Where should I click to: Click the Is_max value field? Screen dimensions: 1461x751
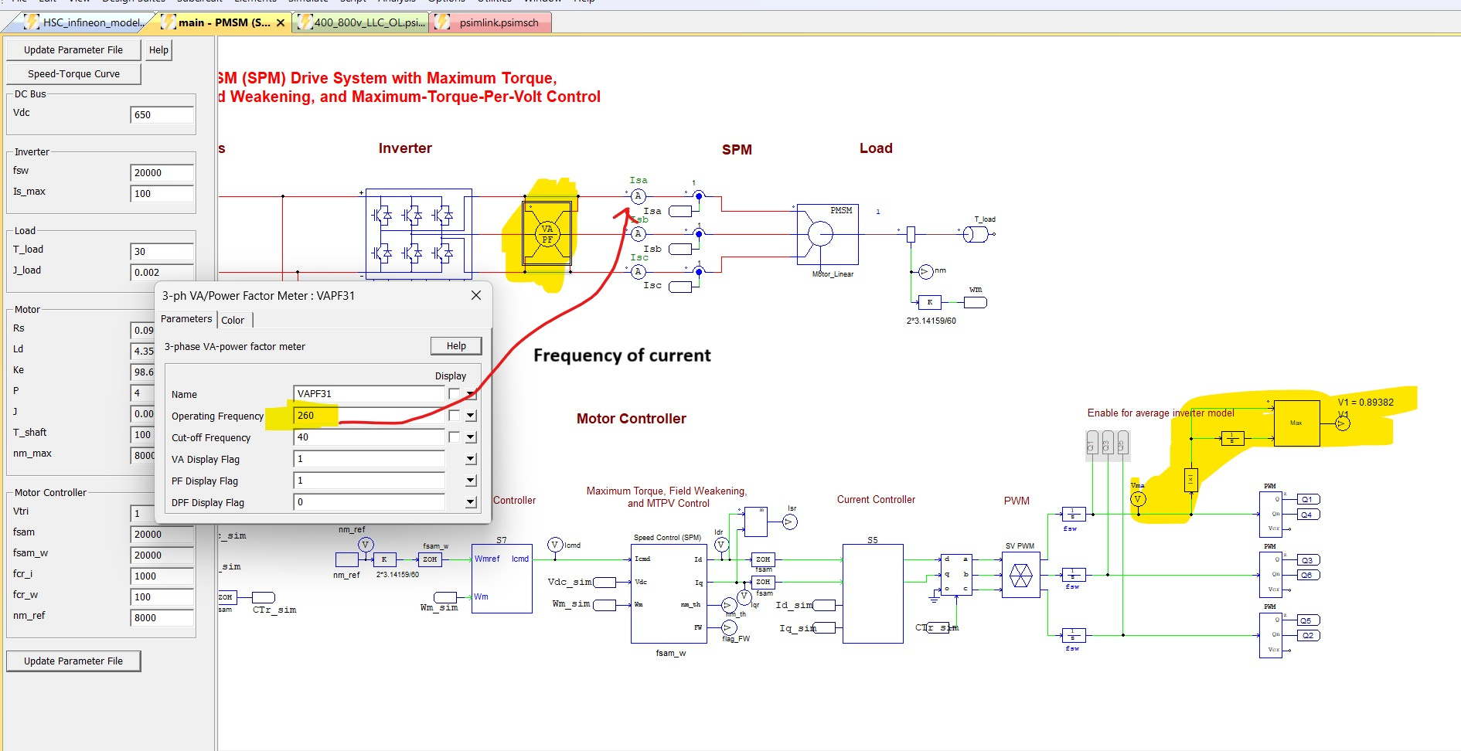(x=162, y=194)
